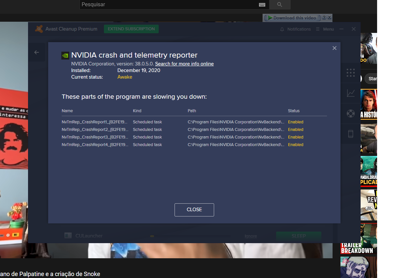The image size is (419, 278).
Task: Select NvTmRep_CrashReport2 row name
Action: coord(95,130)
